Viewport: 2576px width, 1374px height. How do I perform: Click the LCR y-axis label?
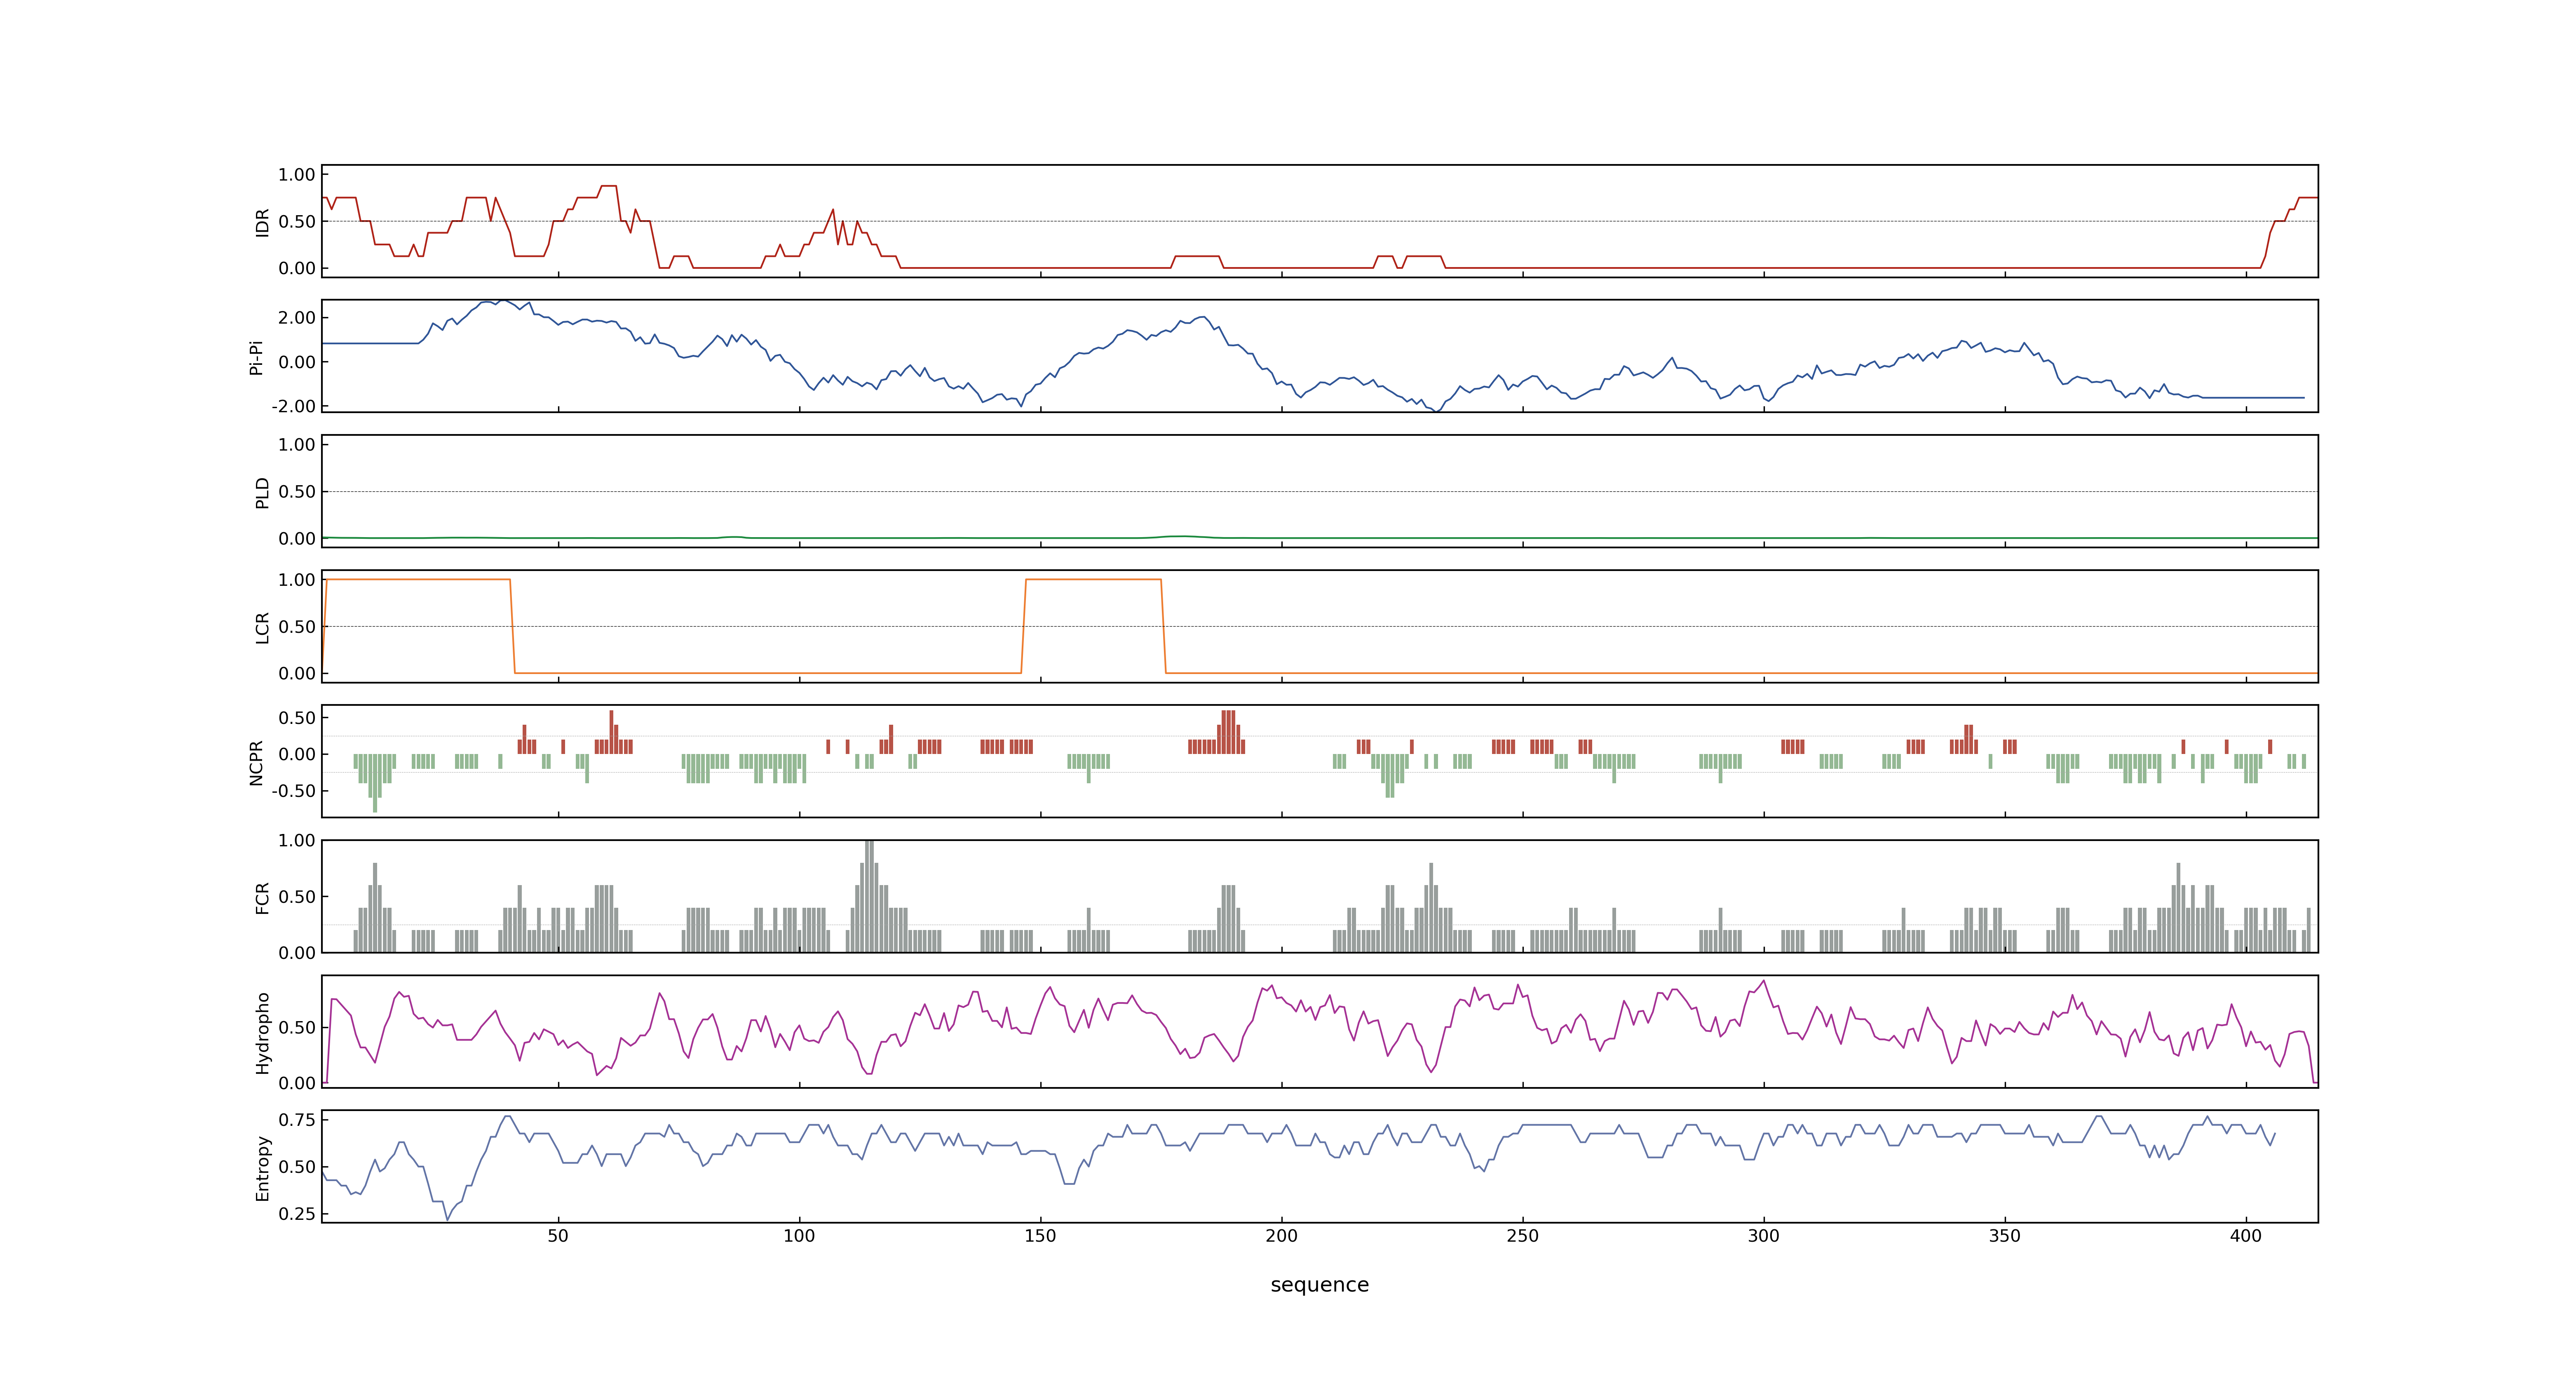tap(262, 627)
